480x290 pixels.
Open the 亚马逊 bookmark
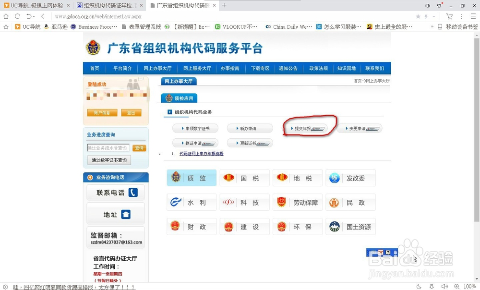pos(55,27)
